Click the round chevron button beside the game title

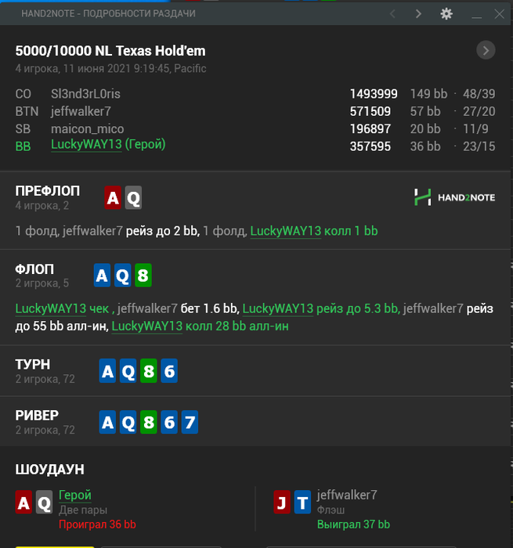pos(486,50)
